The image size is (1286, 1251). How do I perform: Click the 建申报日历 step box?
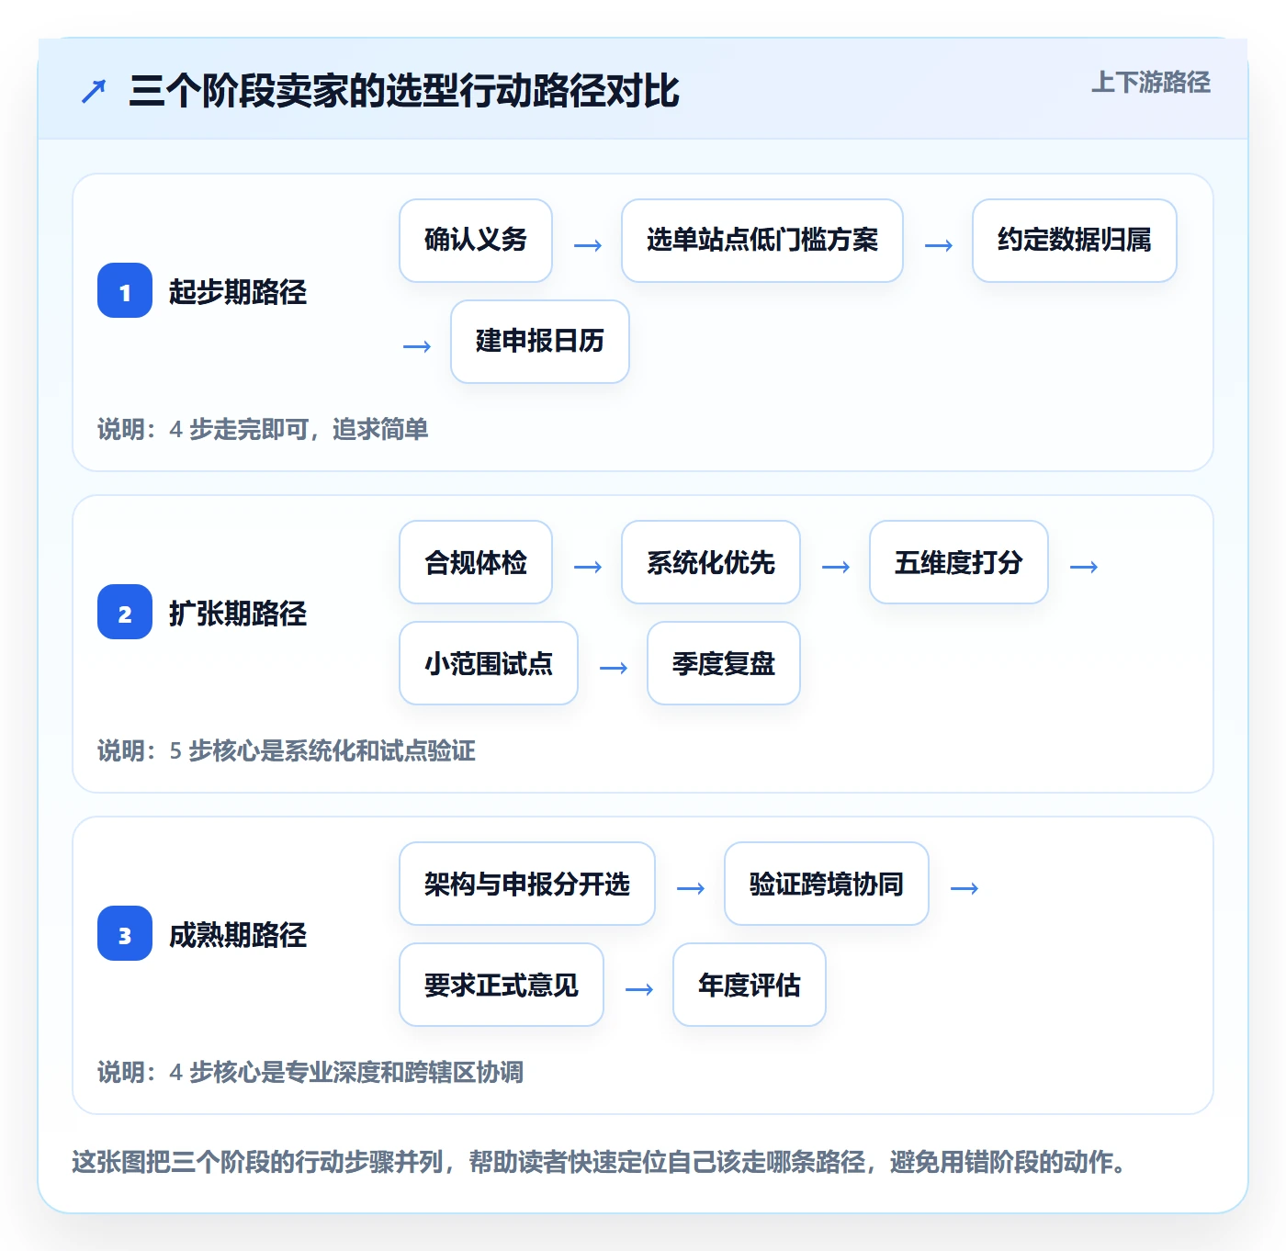click(540, 342)
